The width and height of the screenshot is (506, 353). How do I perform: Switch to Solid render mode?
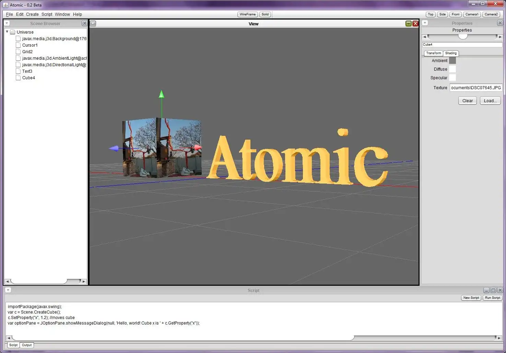pyautogui.click(x=265, y=14)
